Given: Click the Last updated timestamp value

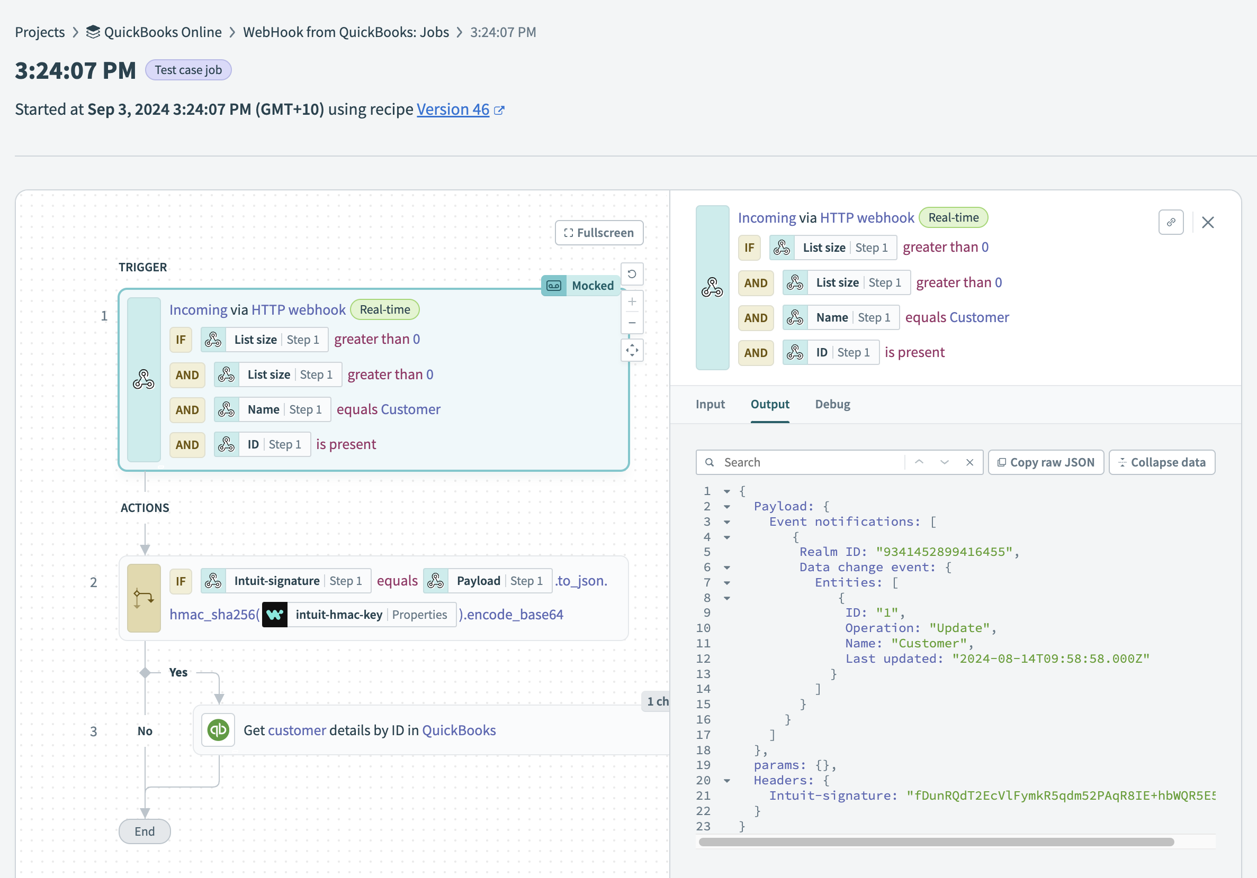Looking at the screenshot, I should click(1050, 658).
